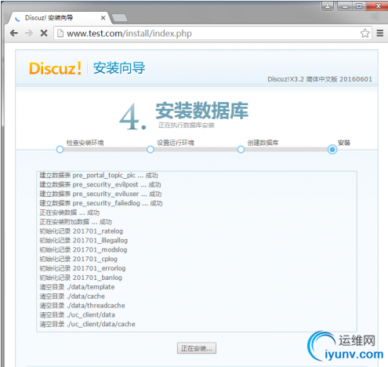Bookmark the page with the star icon
Viewport: 388px width, 367px height.
(x=364, y=33)
